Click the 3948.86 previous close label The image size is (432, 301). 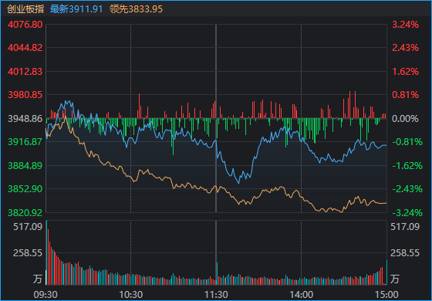pyautogui.click(x=25, y=119)
